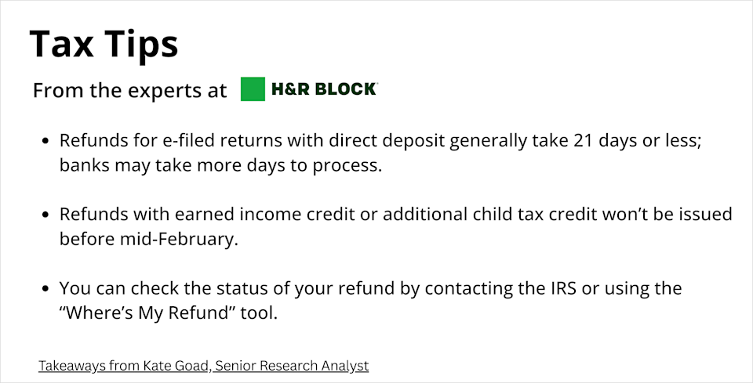Click the 'before mid-February' text
Viewport: 753px width, 383px height.
148,240
